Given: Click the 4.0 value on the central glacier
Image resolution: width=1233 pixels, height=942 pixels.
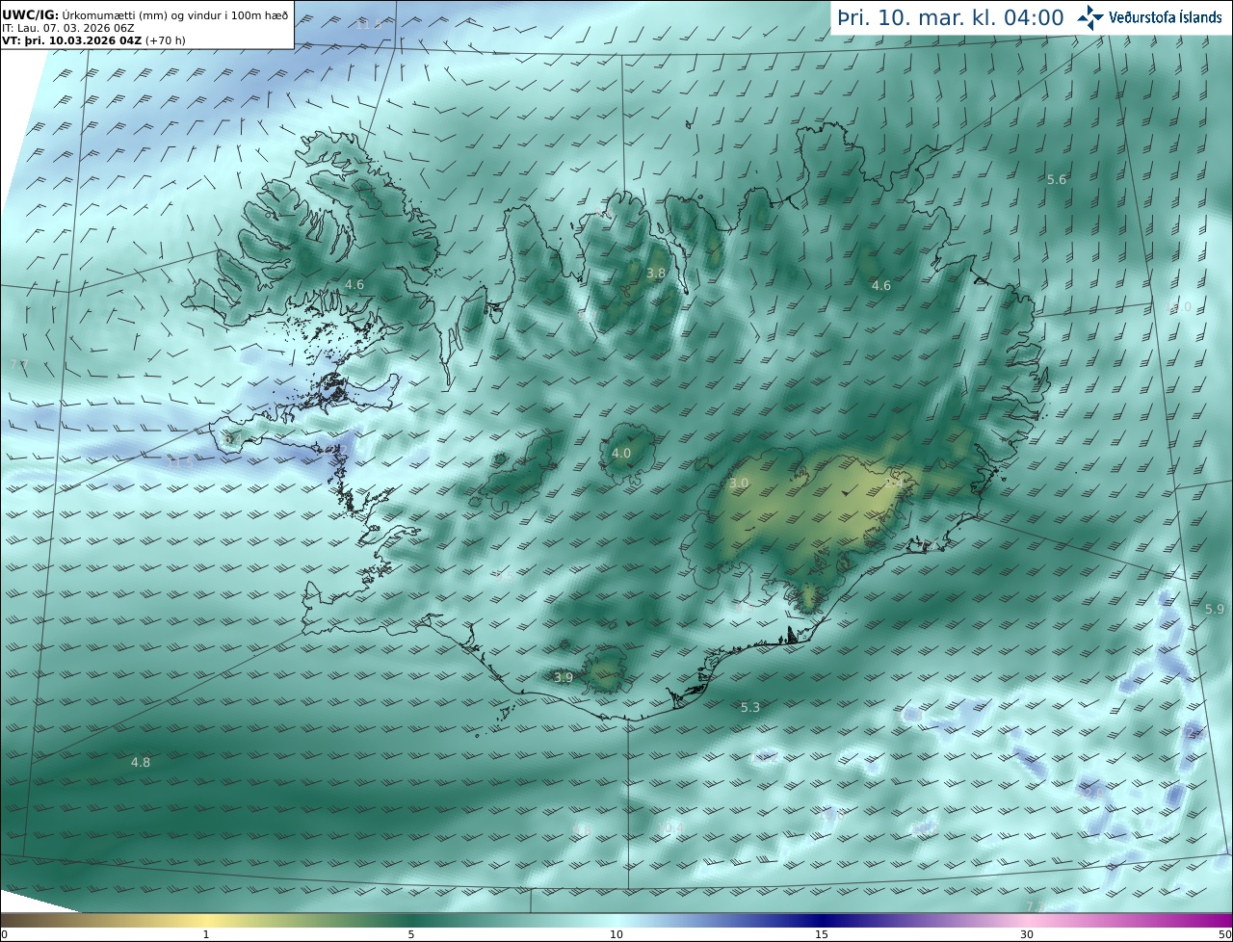Looking at the screenshot, I should pos(621,454).
